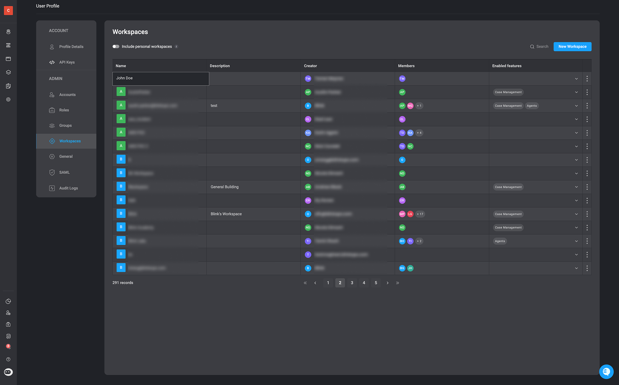Open the hexagon nut icon in left rail
Screen dimensions: 619x385
[x=8, y=100]
